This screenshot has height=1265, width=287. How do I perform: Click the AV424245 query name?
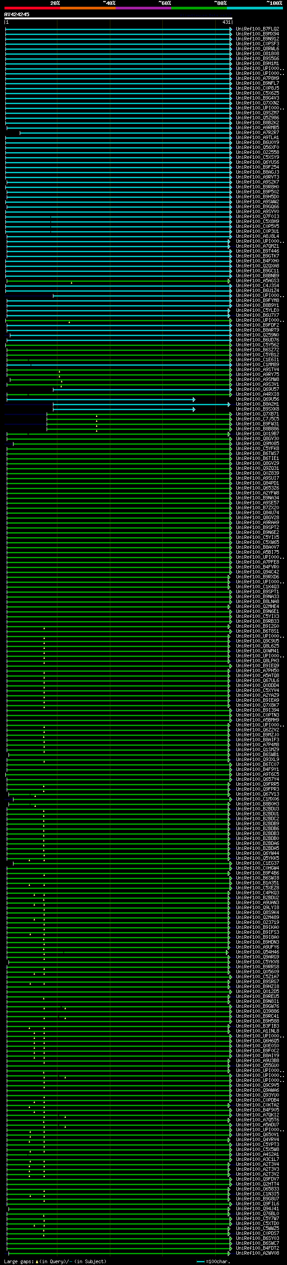[17, 14]
